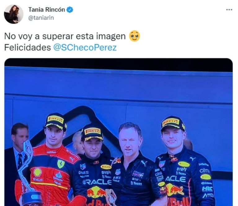The width and height of the screenshot is (238, 206).
Task: Click the trophy held by red-suited driver
Action: pos(29,172)
